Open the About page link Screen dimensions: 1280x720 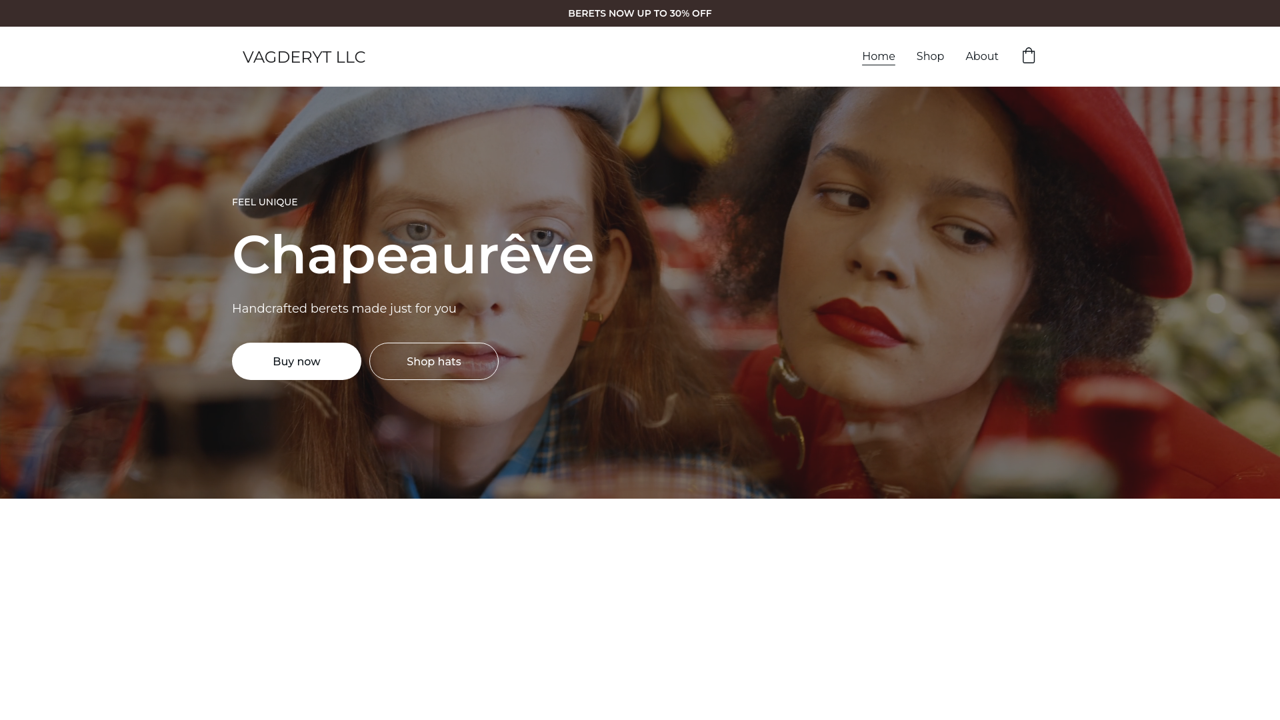981,57
